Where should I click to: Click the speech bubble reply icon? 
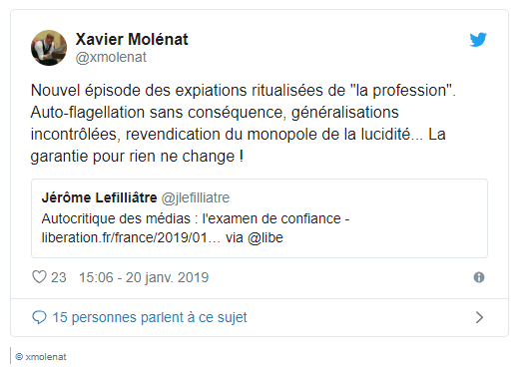tap(39, 317)
